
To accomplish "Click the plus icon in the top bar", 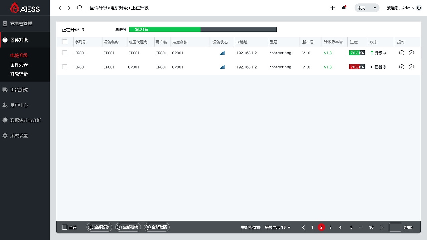I will (332, 8).
